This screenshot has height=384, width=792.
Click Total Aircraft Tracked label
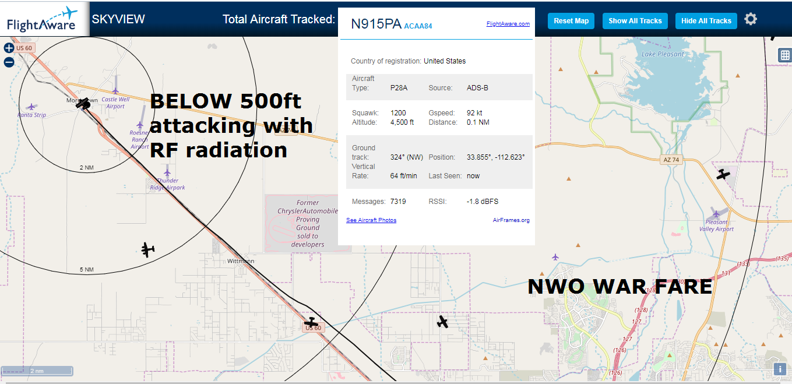point(279,19)
